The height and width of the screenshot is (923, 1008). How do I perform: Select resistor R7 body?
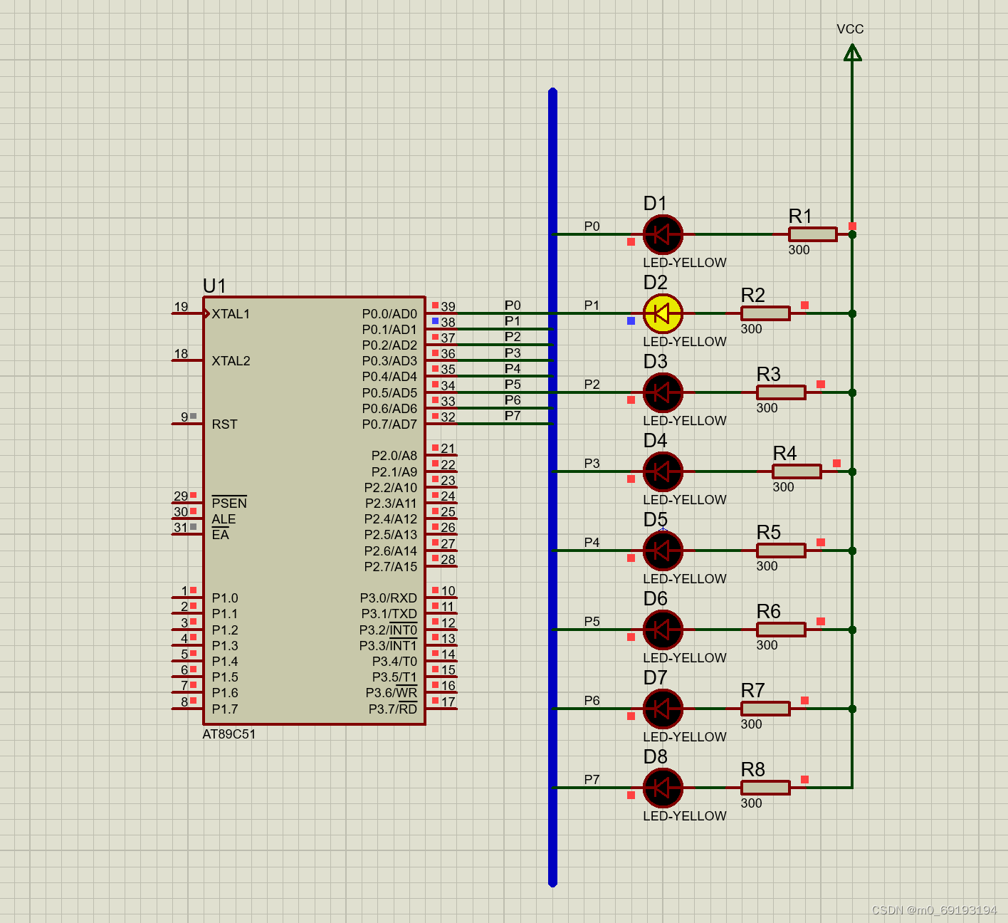765,709
